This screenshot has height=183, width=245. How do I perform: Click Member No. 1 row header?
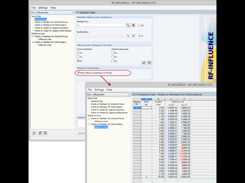pyautogui.click(x=137, y=108)
